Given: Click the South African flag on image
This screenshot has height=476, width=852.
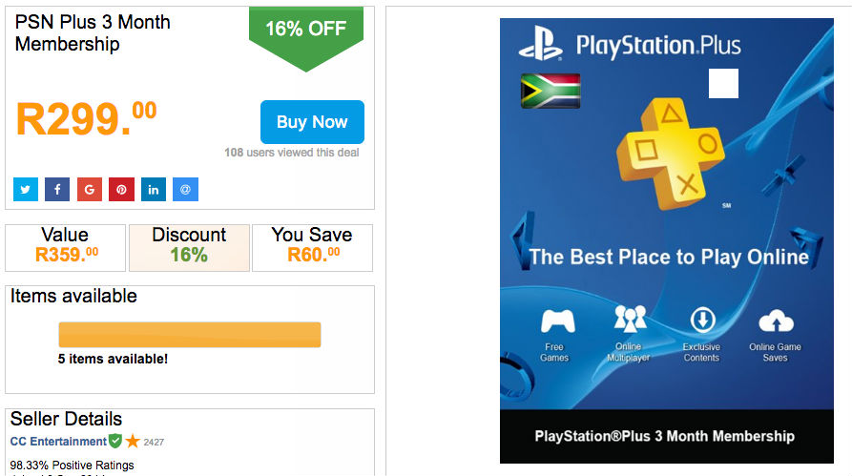Looking at the screenshot, I should tap(551, 92).
